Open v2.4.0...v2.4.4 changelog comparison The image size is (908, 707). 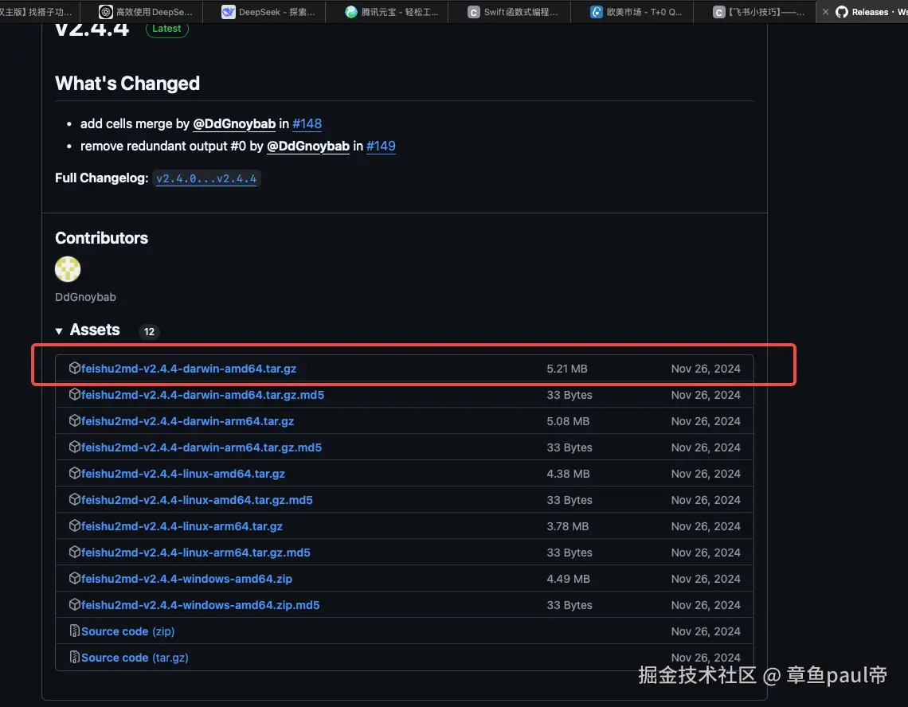click(207, 178)
